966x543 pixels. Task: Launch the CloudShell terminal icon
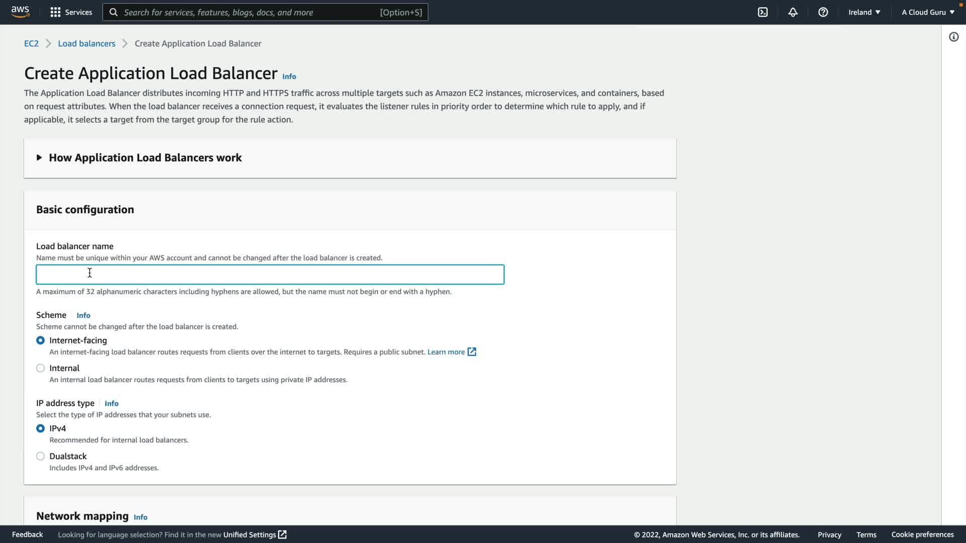coord(763,12)
